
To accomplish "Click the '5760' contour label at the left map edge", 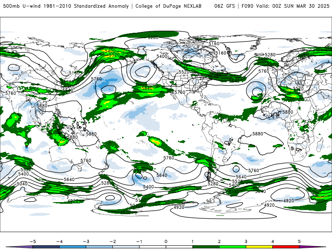I will click(11, 93).
